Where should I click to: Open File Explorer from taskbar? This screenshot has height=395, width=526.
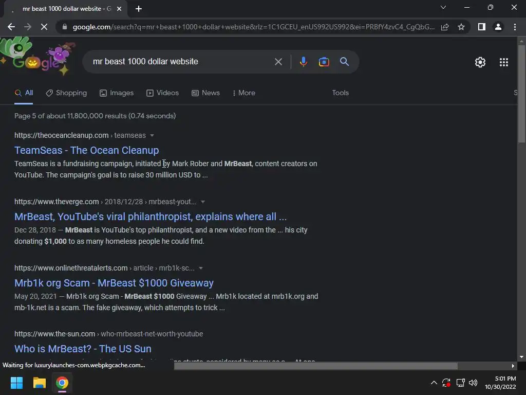[39, 383]
